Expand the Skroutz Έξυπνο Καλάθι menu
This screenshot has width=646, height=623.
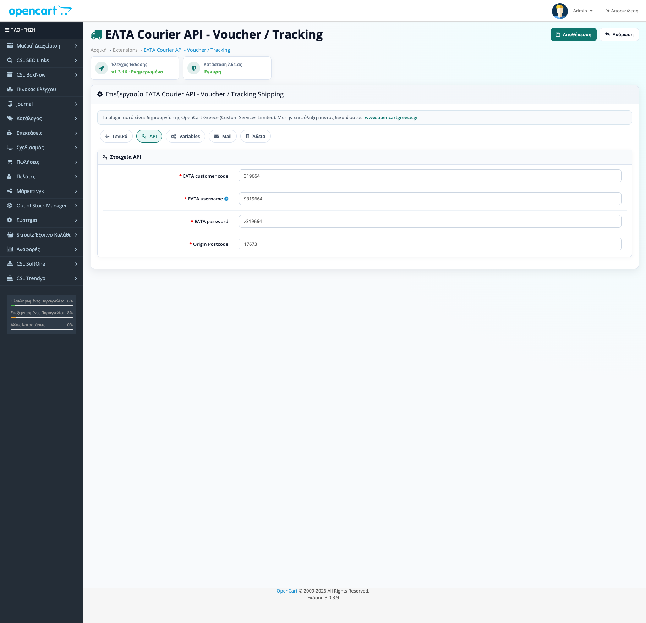42,235
